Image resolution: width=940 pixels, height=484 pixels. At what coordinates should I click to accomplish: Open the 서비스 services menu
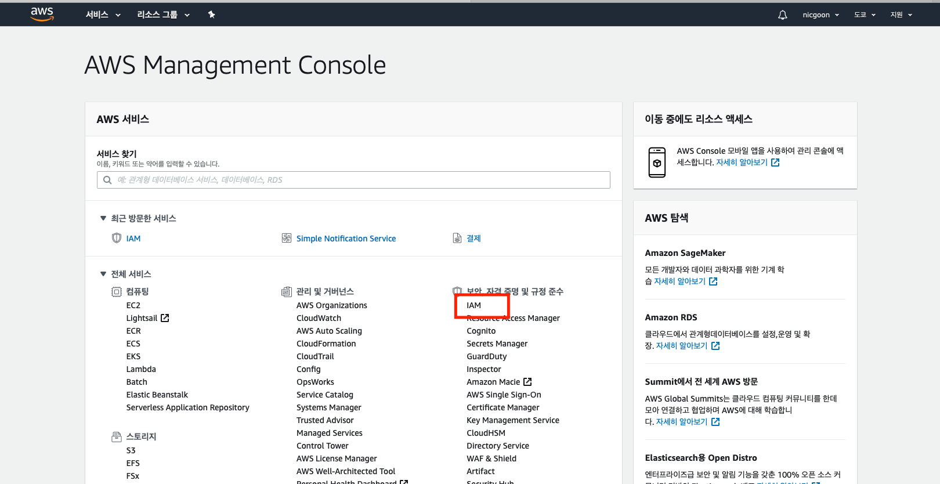(x=103, y=15)
